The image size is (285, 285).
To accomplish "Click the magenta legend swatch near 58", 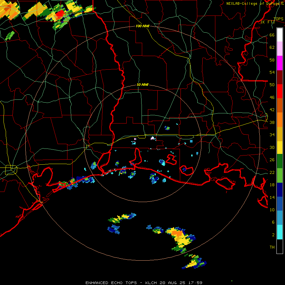I will tap(280, 63).
